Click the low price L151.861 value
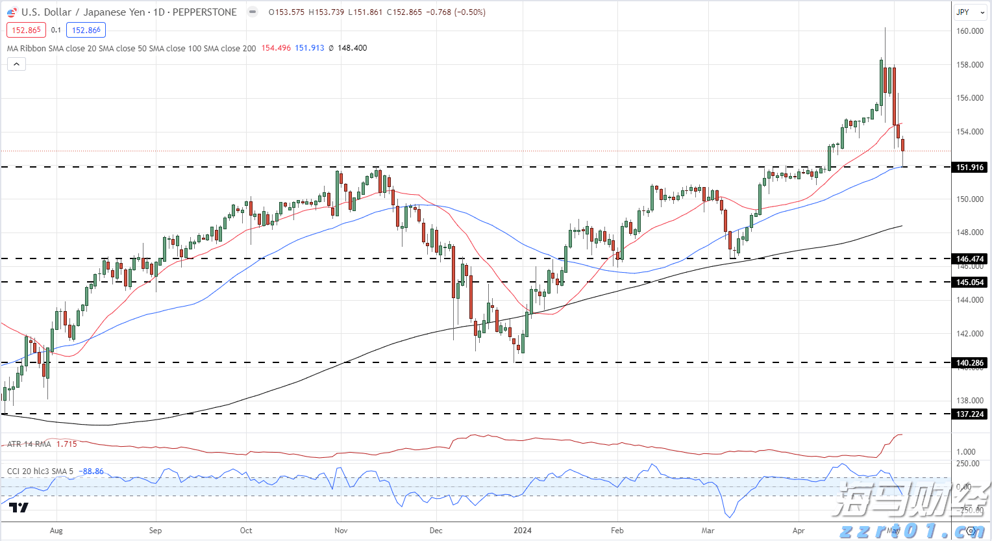The width and height of the screenshot is (992, 541). (366, 12)
